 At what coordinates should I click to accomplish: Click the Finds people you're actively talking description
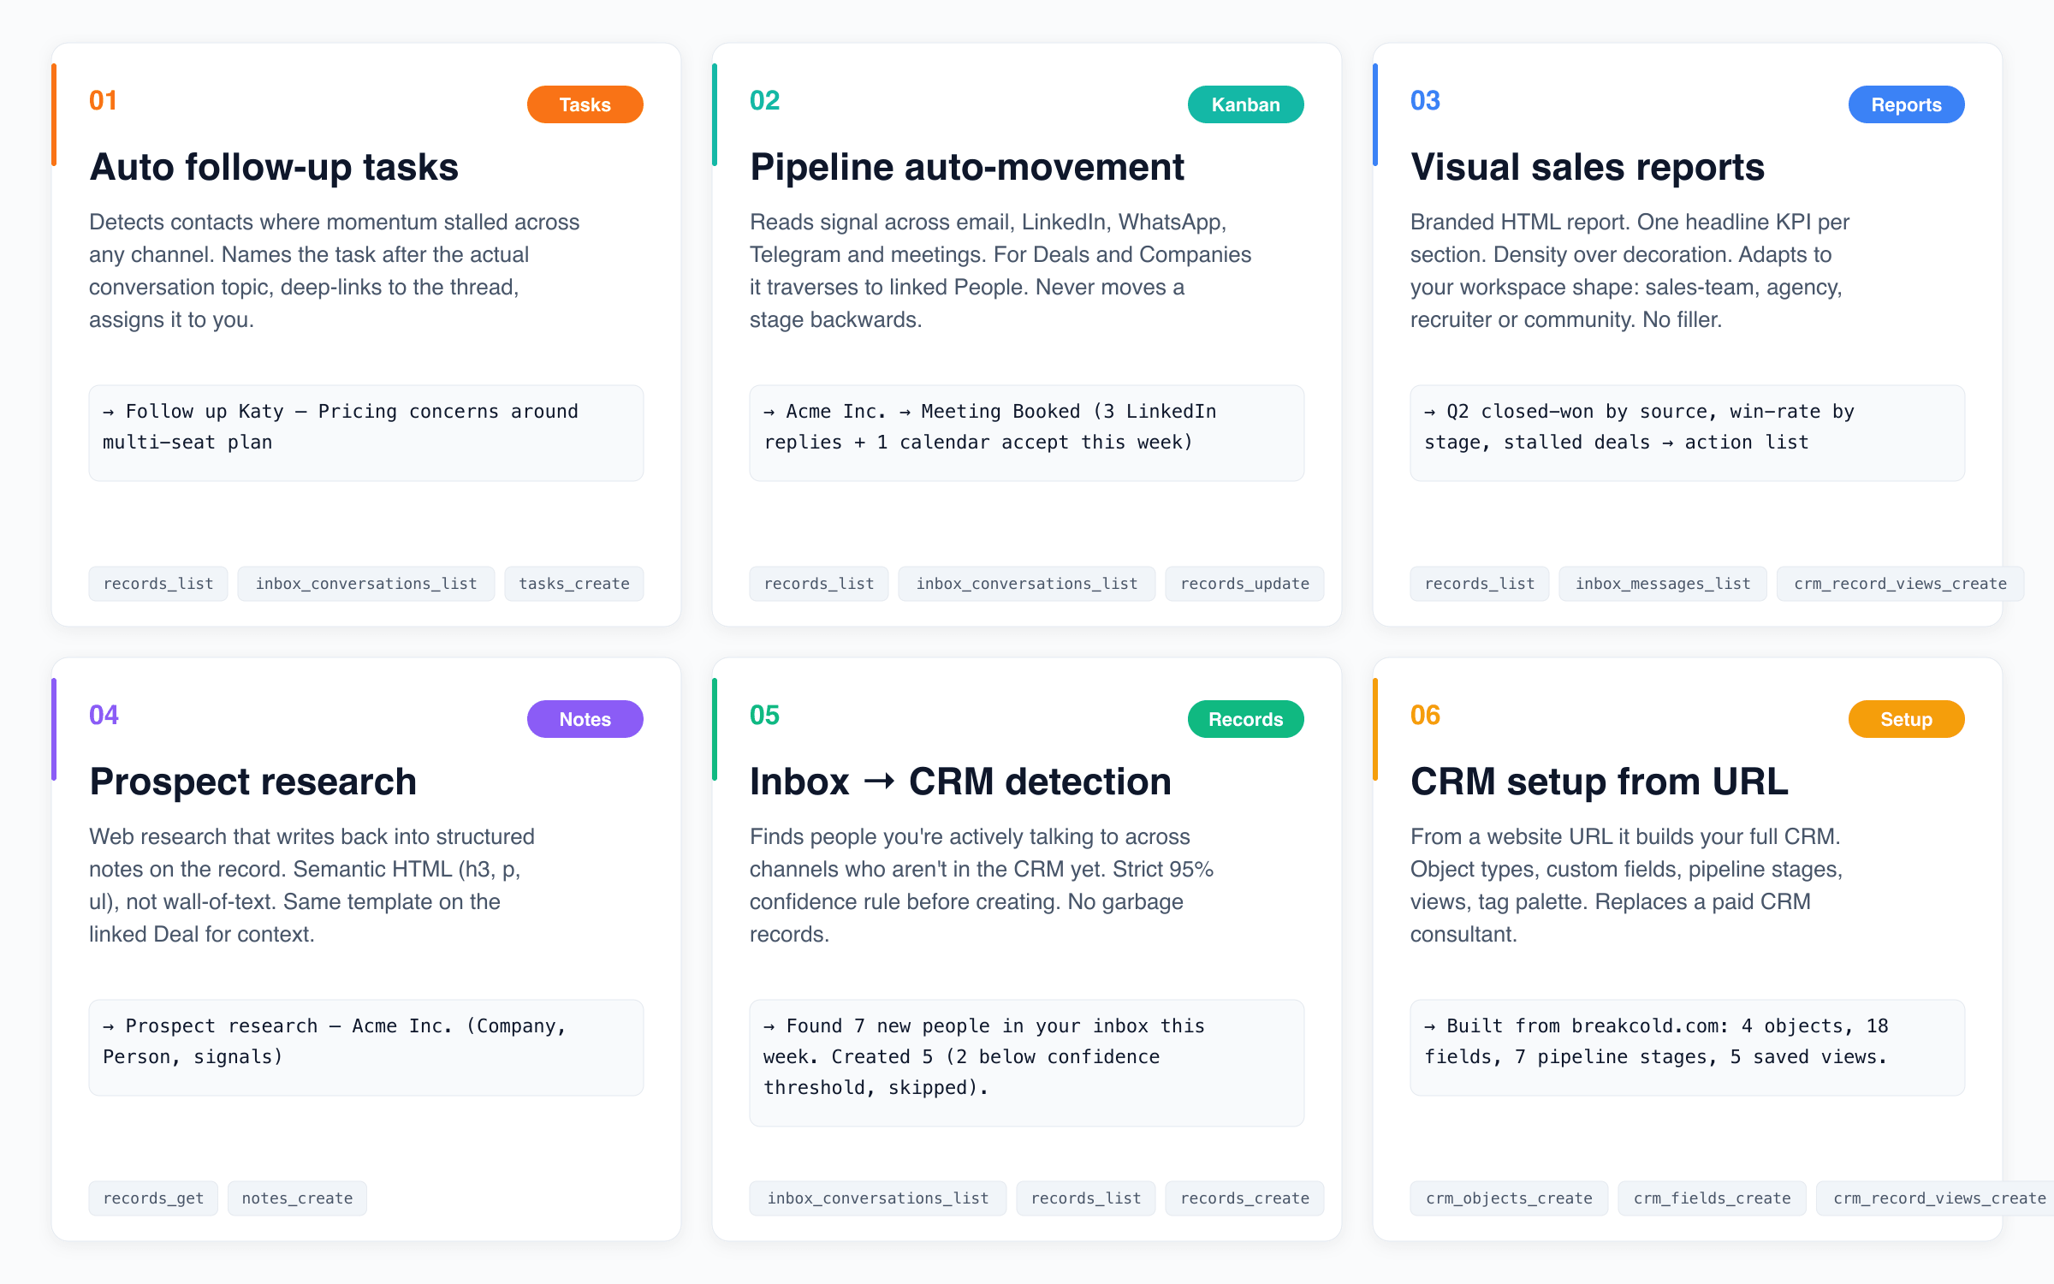click(982, 885)
